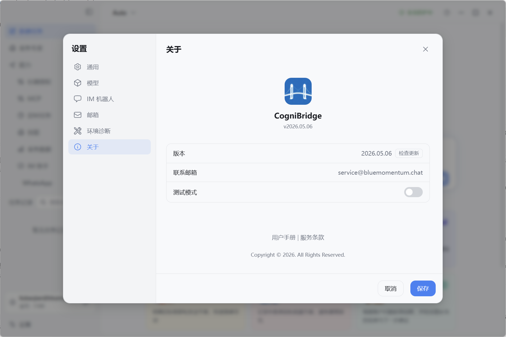The width and height of the screenshot is (506, 337).
Task: Click the 保存 save button
Action: click(x=423, y=288)
